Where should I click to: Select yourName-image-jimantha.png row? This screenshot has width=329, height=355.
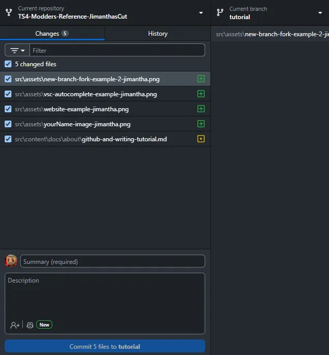(x=105, y=124)
